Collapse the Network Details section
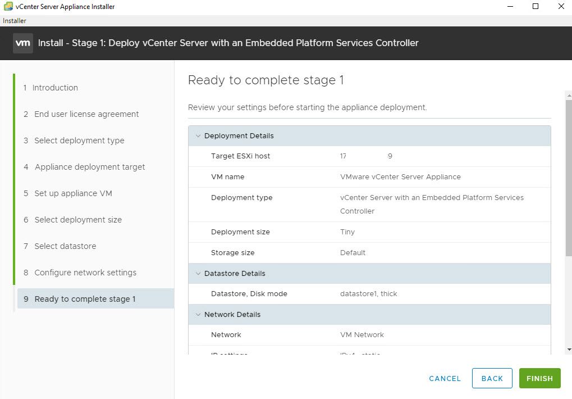Image resolution: width=572 pixels, height=399 pixels. pyautogui.click(x=198, y=315)
